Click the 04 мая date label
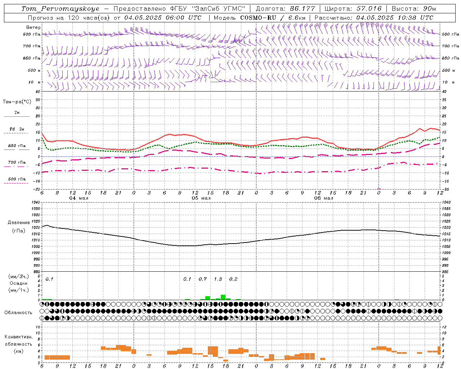 [x=79, y=198]
